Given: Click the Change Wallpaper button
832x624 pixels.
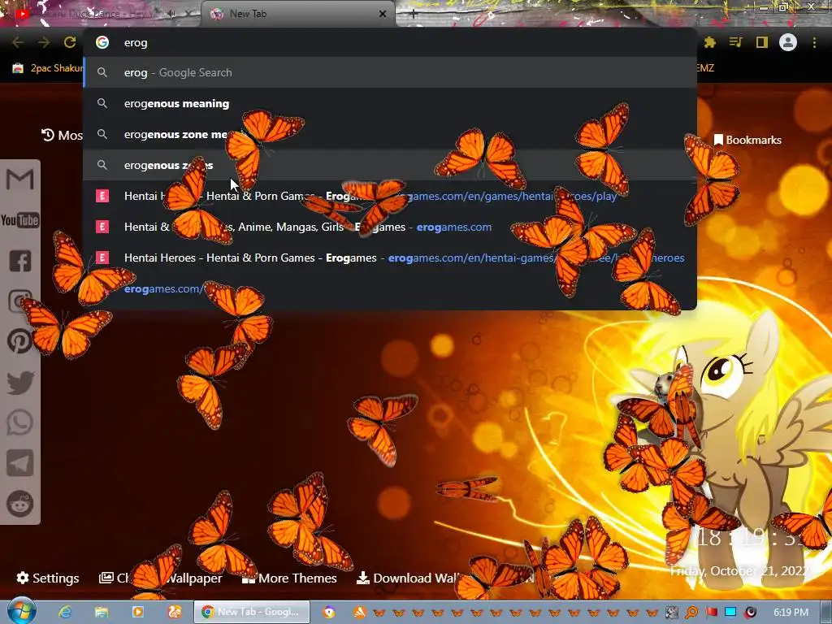Looking at the screenshot, I should pyautogui.click(x=160, y=578).
